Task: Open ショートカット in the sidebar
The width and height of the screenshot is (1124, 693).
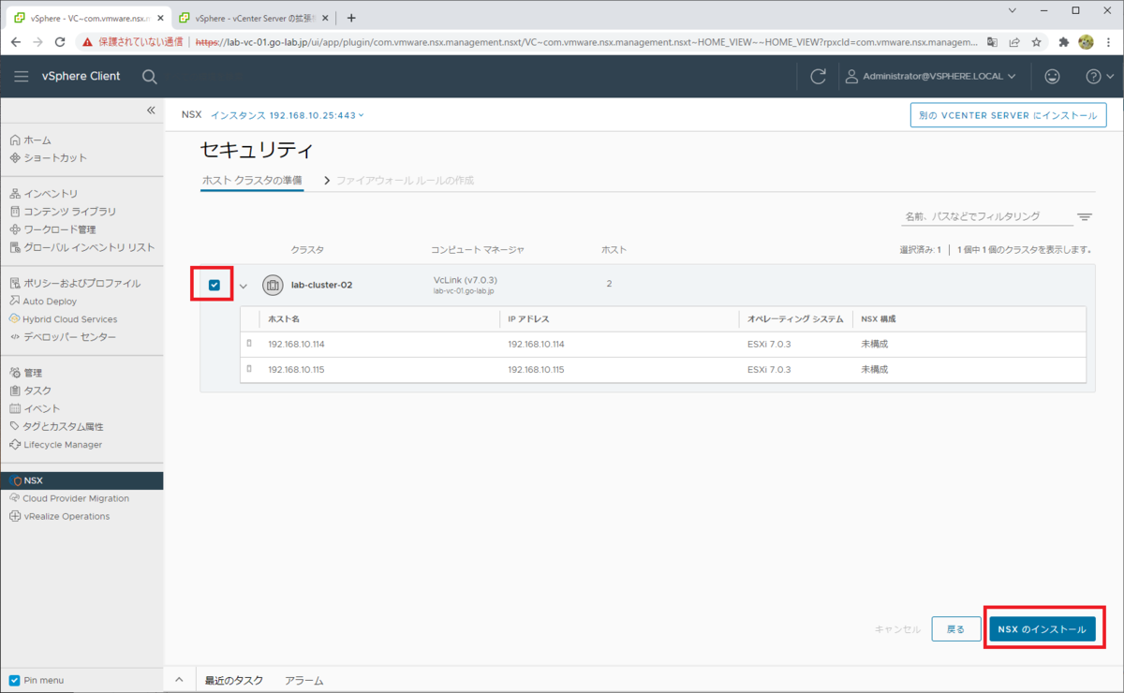Action: click(49, 157)
